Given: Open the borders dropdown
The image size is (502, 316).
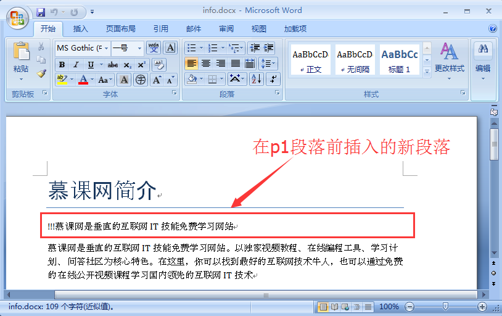Looking at the screenshot, I should point(221,79).
